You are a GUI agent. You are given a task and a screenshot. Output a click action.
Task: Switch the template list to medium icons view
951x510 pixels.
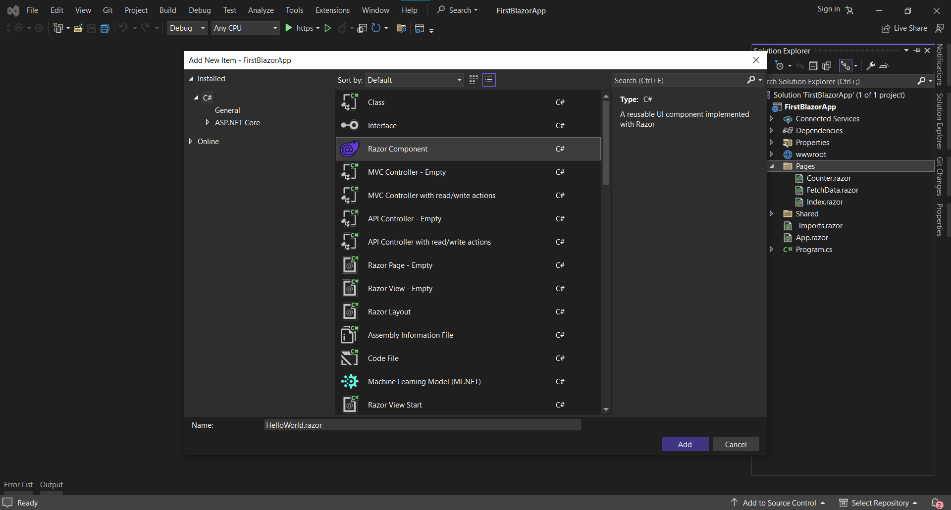[473, 80]
